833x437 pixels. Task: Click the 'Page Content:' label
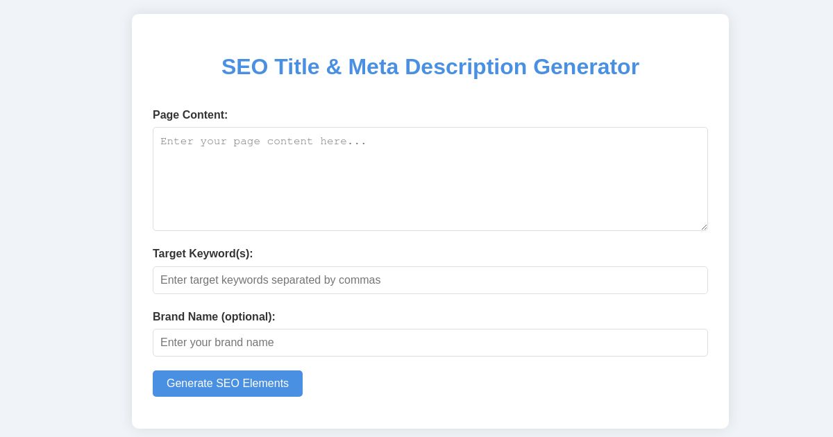pos(190,115)
